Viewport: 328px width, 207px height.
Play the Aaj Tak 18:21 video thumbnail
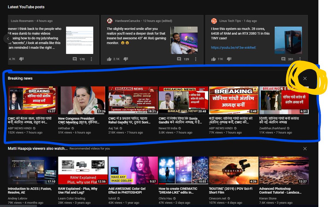pyautogui.click(x=133, y=100)
